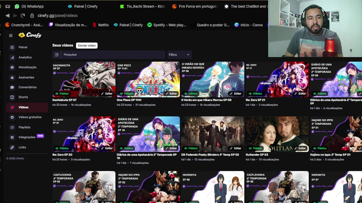Image resolution: width=362 pixels, height=203 pixels.
Task: Toggle Público visibility on Hikaru Morreu EP 08
Action: 191,94
